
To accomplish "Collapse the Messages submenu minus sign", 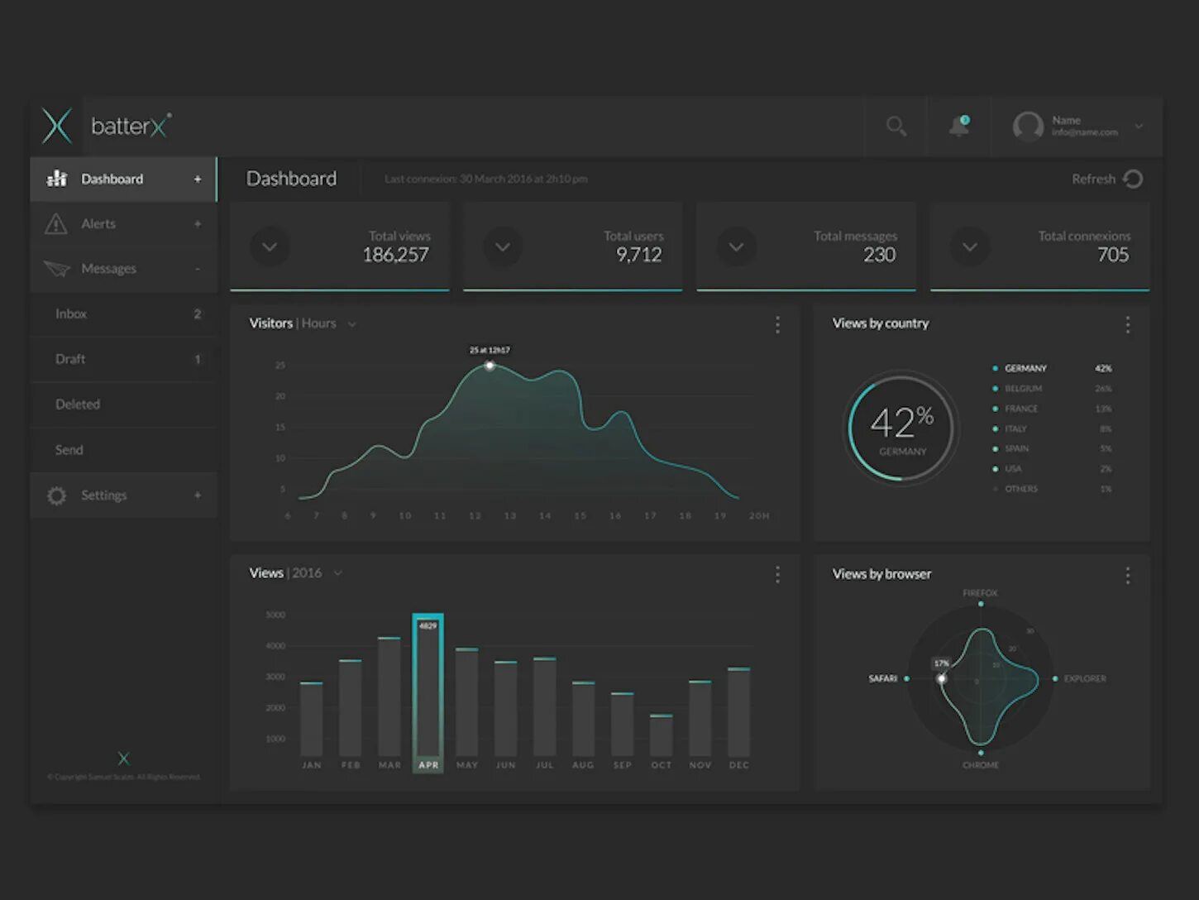I will [198, 269].
